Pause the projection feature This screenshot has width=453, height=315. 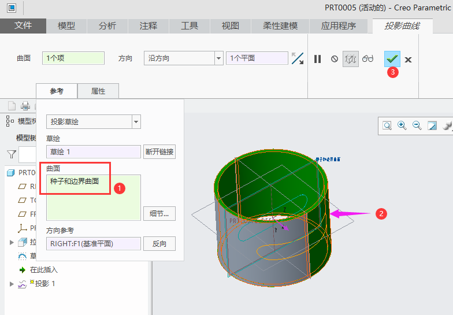318,59
